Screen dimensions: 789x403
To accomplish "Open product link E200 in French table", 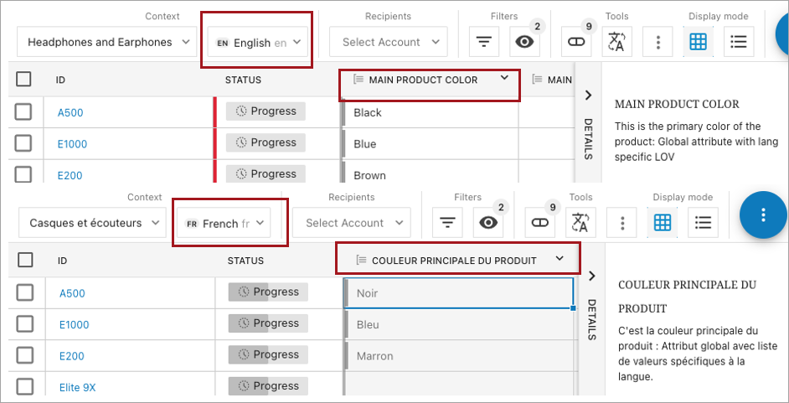I will pos(72,356).
